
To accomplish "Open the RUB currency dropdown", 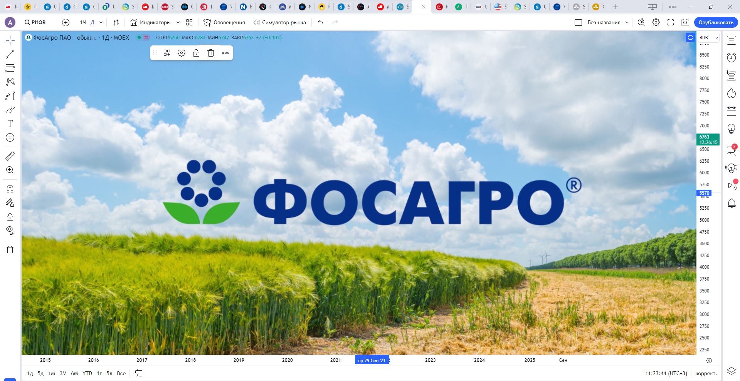I will coord(709,37).
